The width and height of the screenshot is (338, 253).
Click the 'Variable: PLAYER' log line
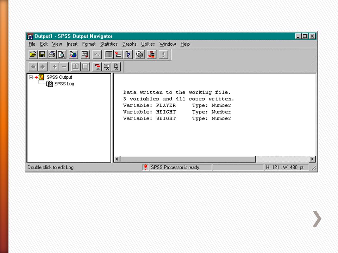177,105
